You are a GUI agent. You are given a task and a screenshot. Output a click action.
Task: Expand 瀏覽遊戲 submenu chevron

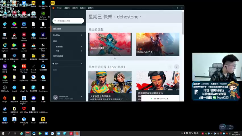tap(81, 47)
